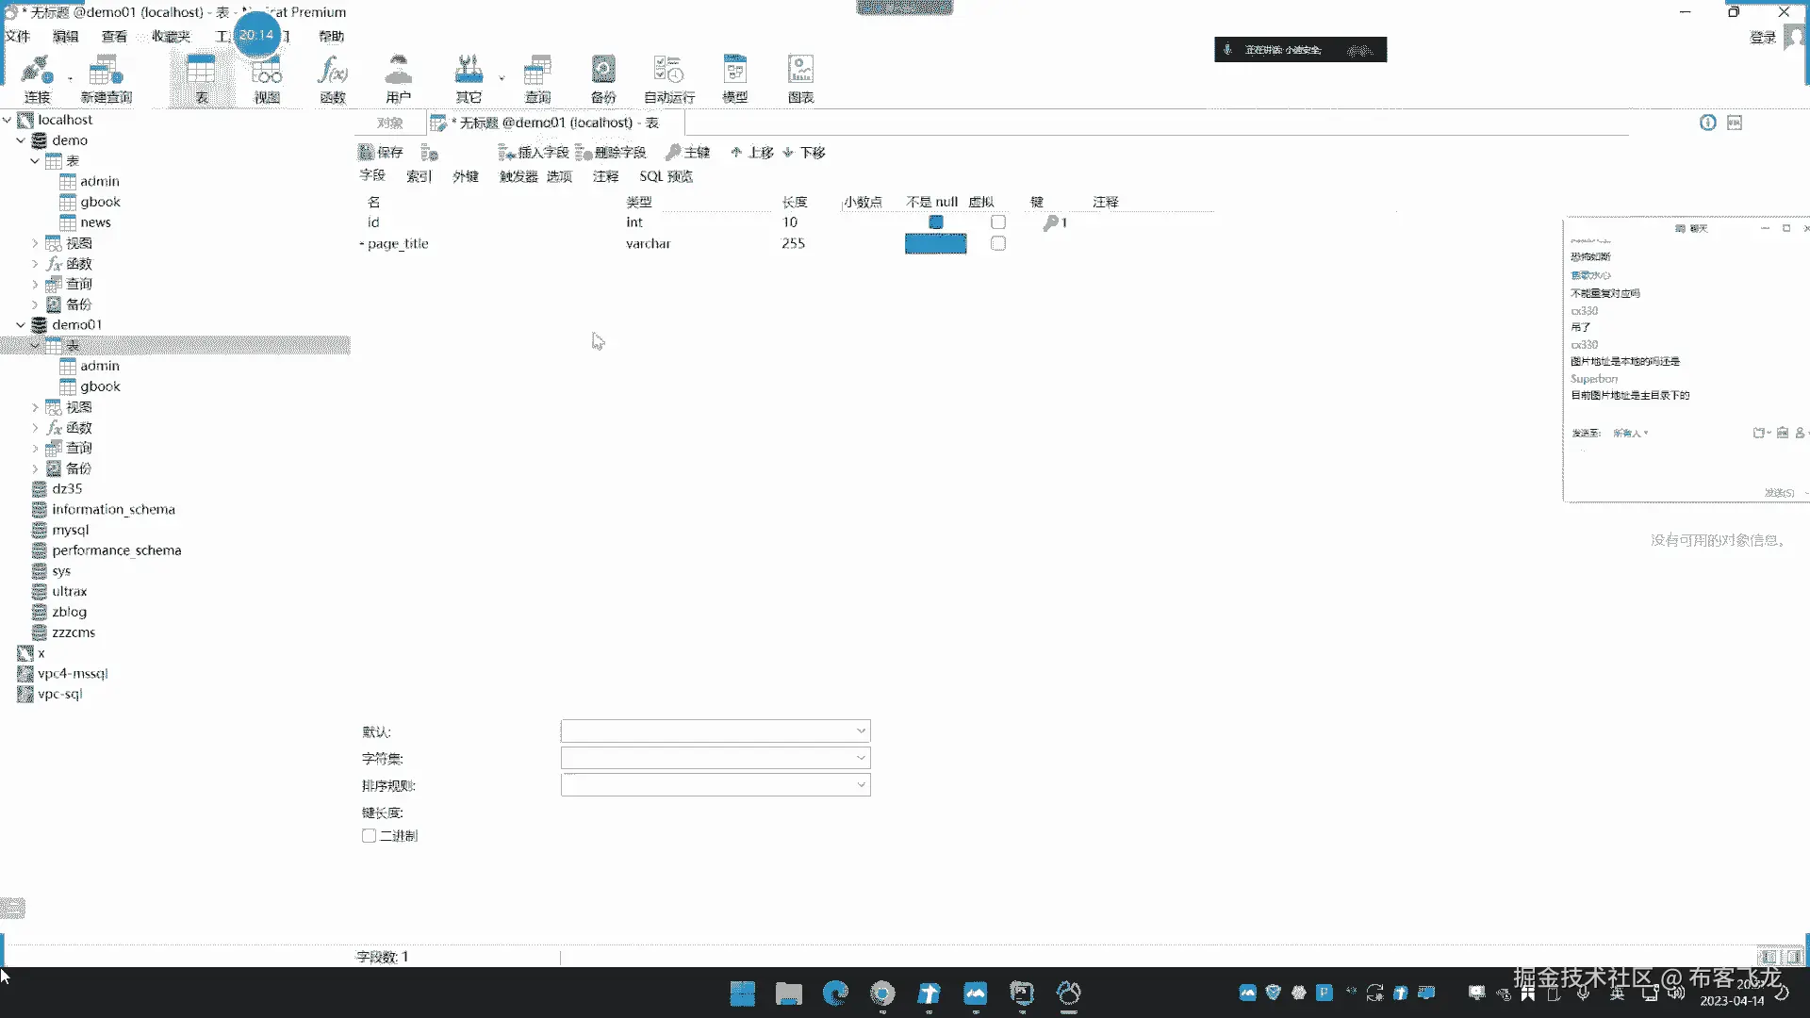The image size is (1810, 1018).
Task: Toggle the 不是 null checkbox for id field
Action: click(935, 222)
